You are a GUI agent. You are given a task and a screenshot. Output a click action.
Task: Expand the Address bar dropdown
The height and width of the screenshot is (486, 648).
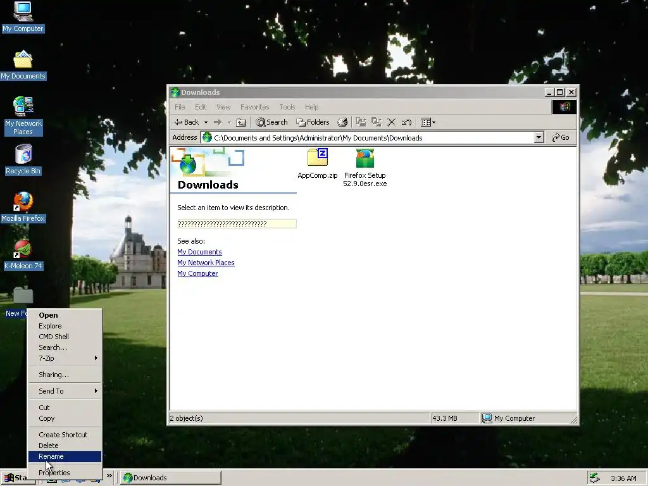pos(539,137)
